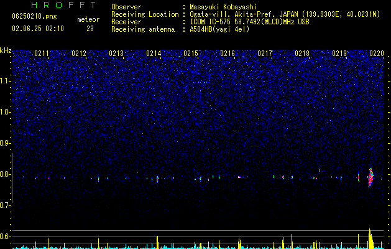Click the Receiving Location label
The width and height of the screenshot is (391, 249).
tap(145, 15)
